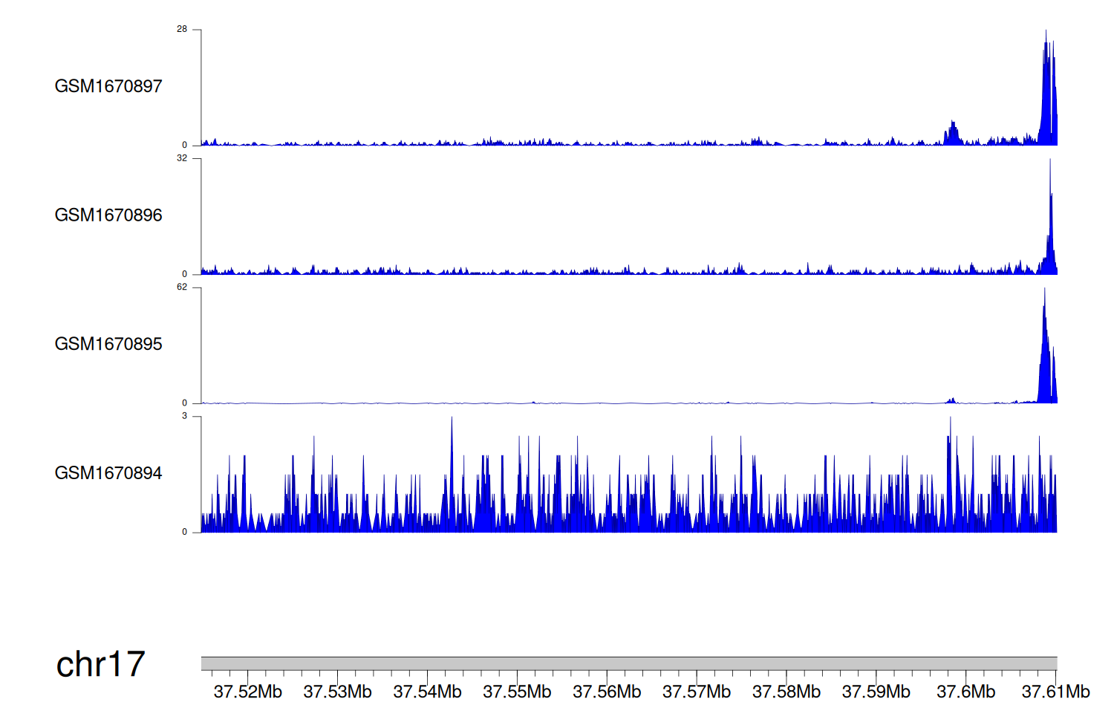Select the 37.57Mb axis position

tap(697, 692)
